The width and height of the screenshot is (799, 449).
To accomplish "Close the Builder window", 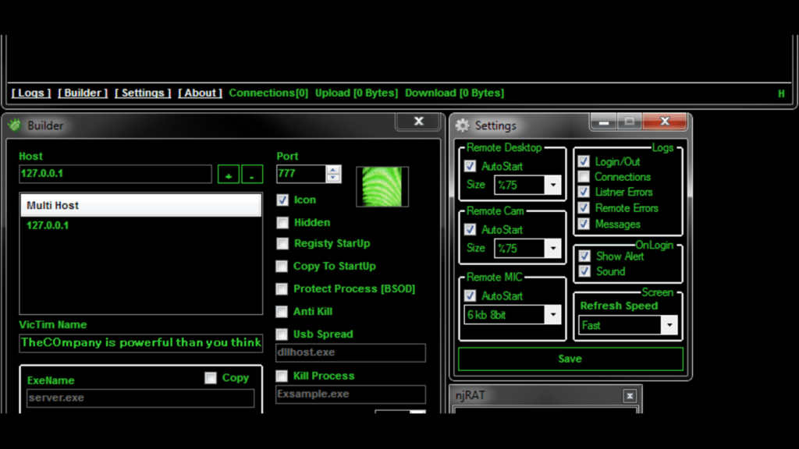I will [x=418, y=121].
